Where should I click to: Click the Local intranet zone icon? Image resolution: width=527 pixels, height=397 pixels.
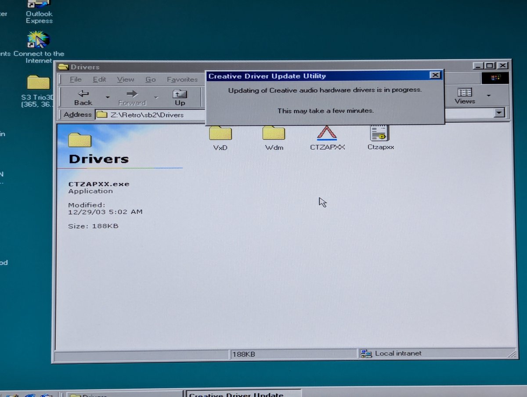365,354
